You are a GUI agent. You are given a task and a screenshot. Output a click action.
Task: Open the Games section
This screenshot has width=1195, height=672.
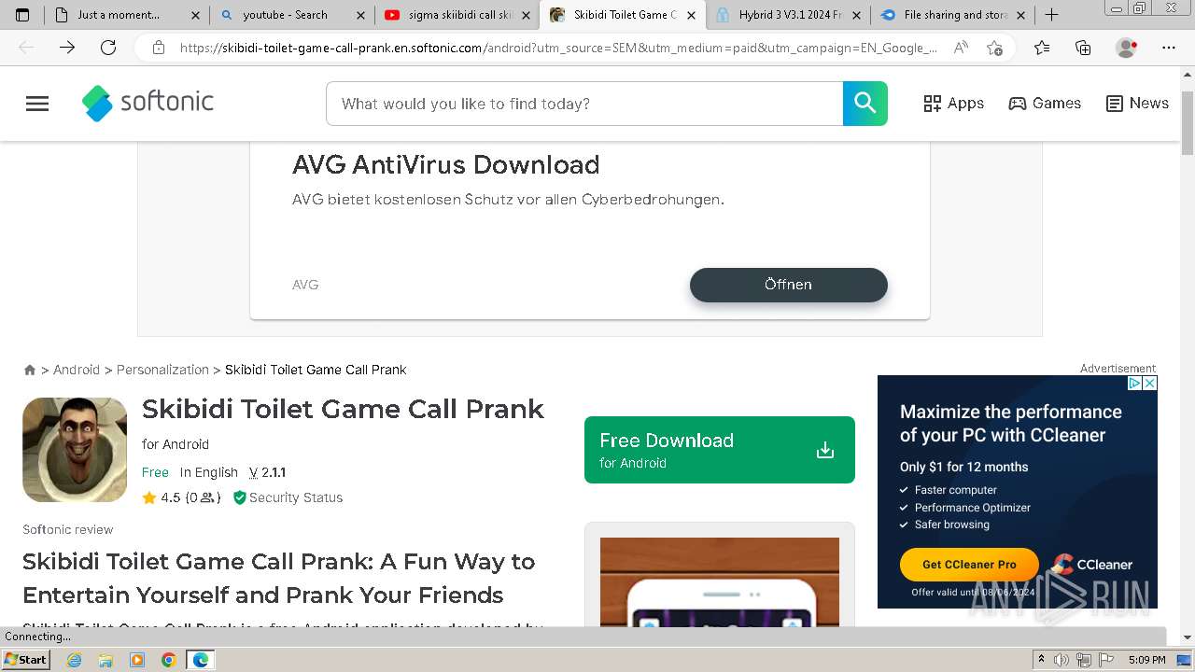(x=1045, y=104)
